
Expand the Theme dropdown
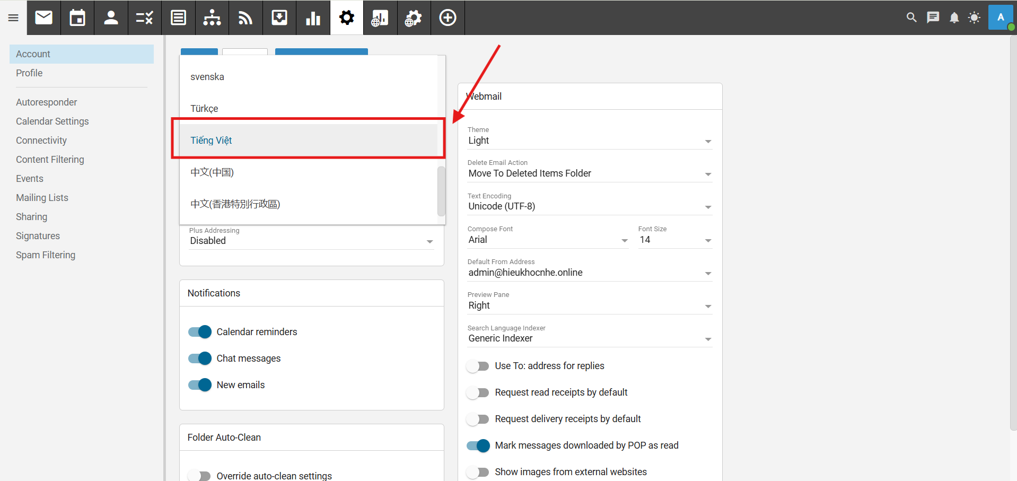589,141
